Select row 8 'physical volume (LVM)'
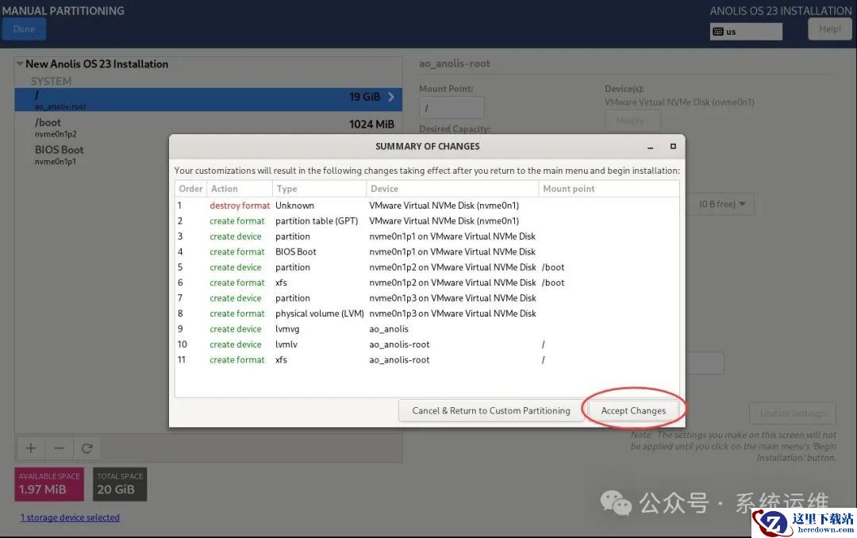Image resolution: width=857 pixels, height=538 pixels. click(x=427, y=313)
